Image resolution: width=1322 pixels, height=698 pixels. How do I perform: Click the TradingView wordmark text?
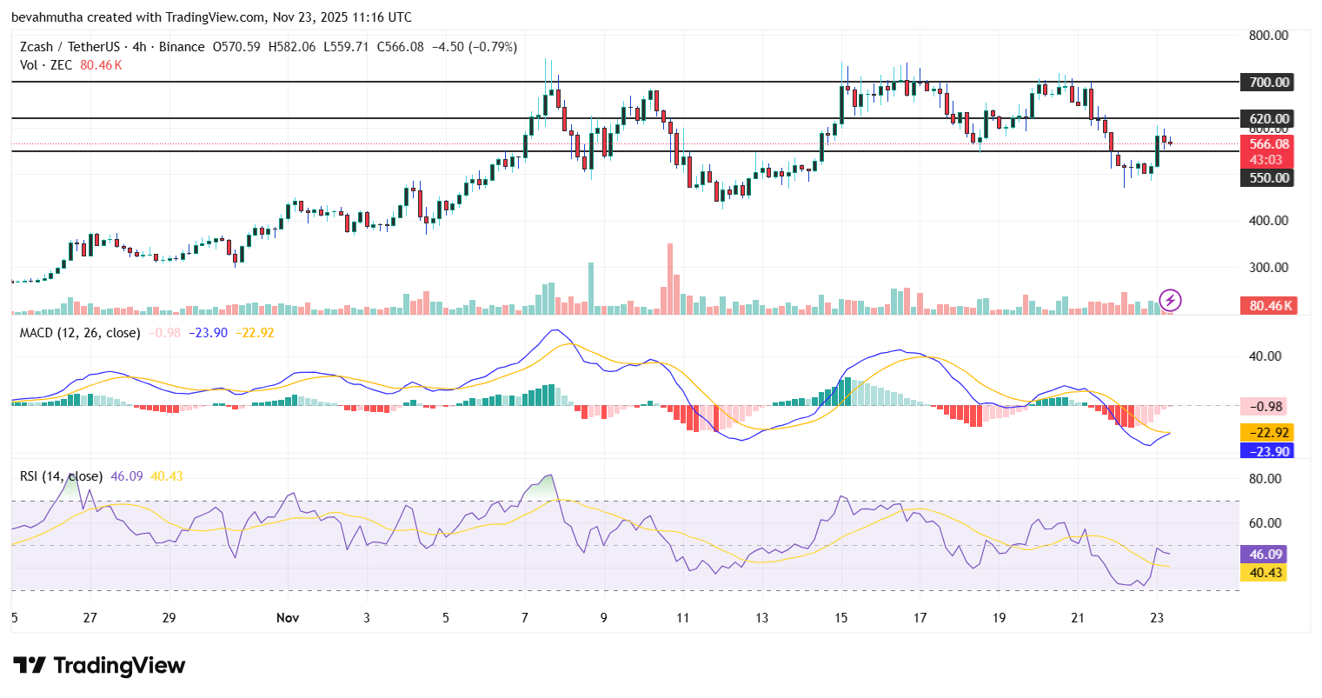[119, 666]
